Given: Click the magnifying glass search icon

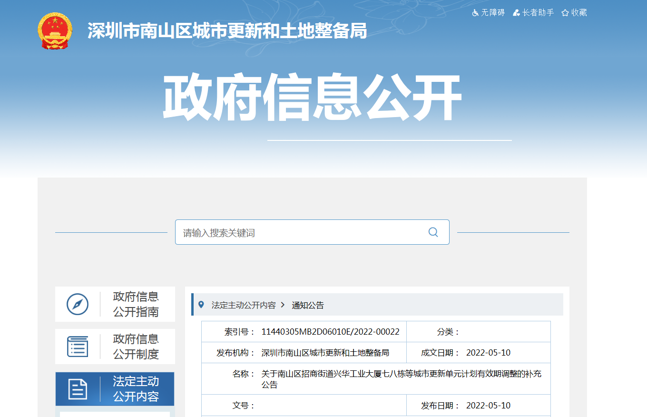Looking at the screenshot, I should pyautogui.click(x=433, y=232).
